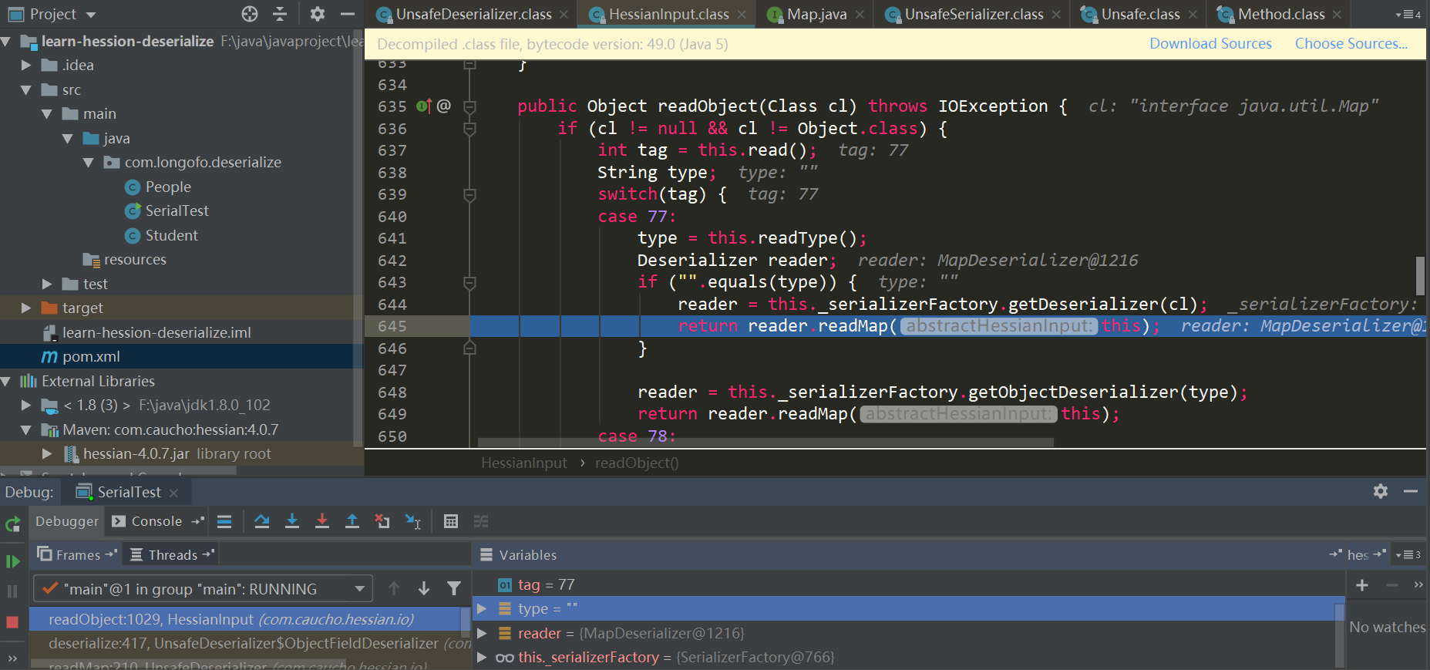Switch to the UnsafeSerializer.class tab
1430x670 pixels.
(973, 15)
